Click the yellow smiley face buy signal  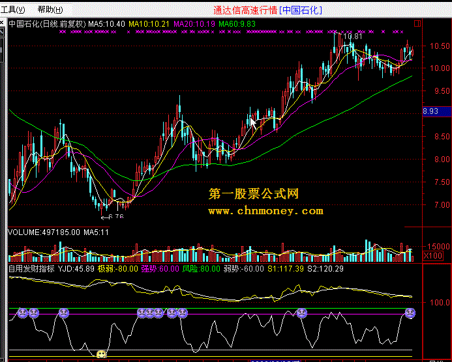101,354
